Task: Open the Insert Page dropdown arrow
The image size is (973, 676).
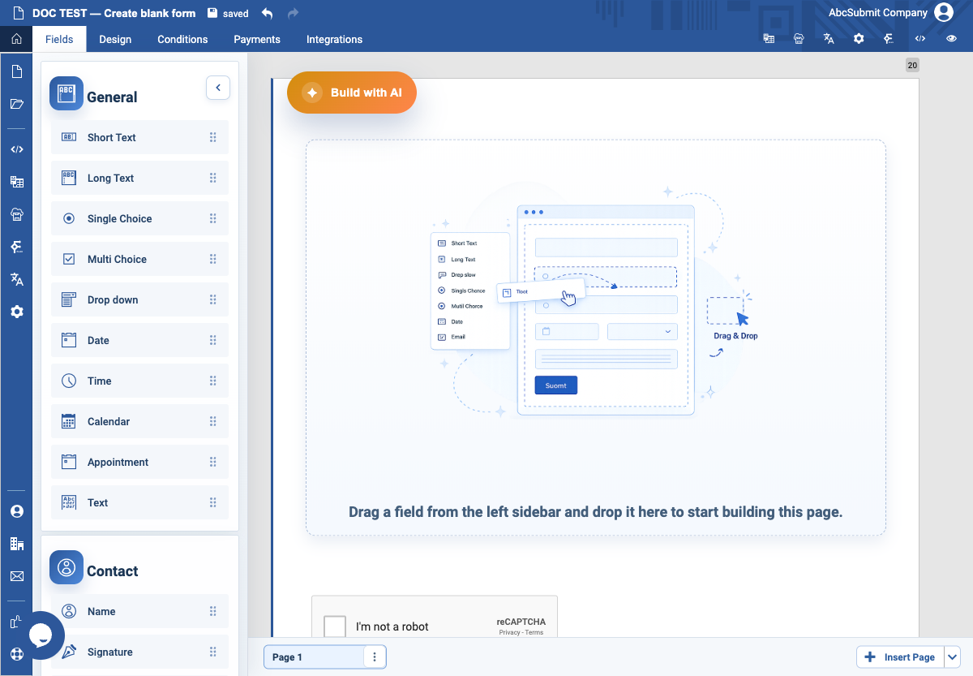Action: coord(952,657)
